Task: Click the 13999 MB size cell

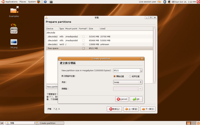Action: pos(94,44)
